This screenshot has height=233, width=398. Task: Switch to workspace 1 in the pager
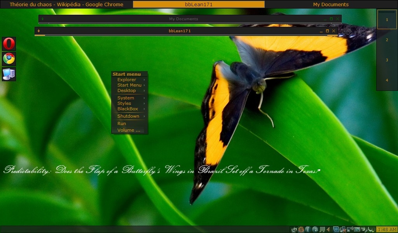(387, 20)
